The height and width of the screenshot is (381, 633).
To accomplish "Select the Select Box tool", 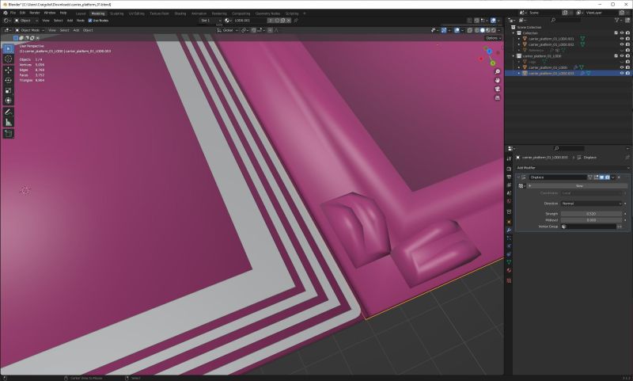I will pos(8,49).
